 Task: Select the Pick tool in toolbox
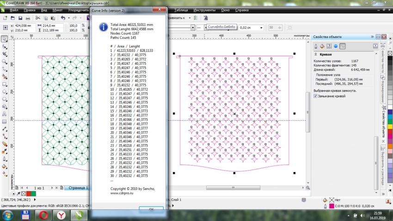coord(4,39)
